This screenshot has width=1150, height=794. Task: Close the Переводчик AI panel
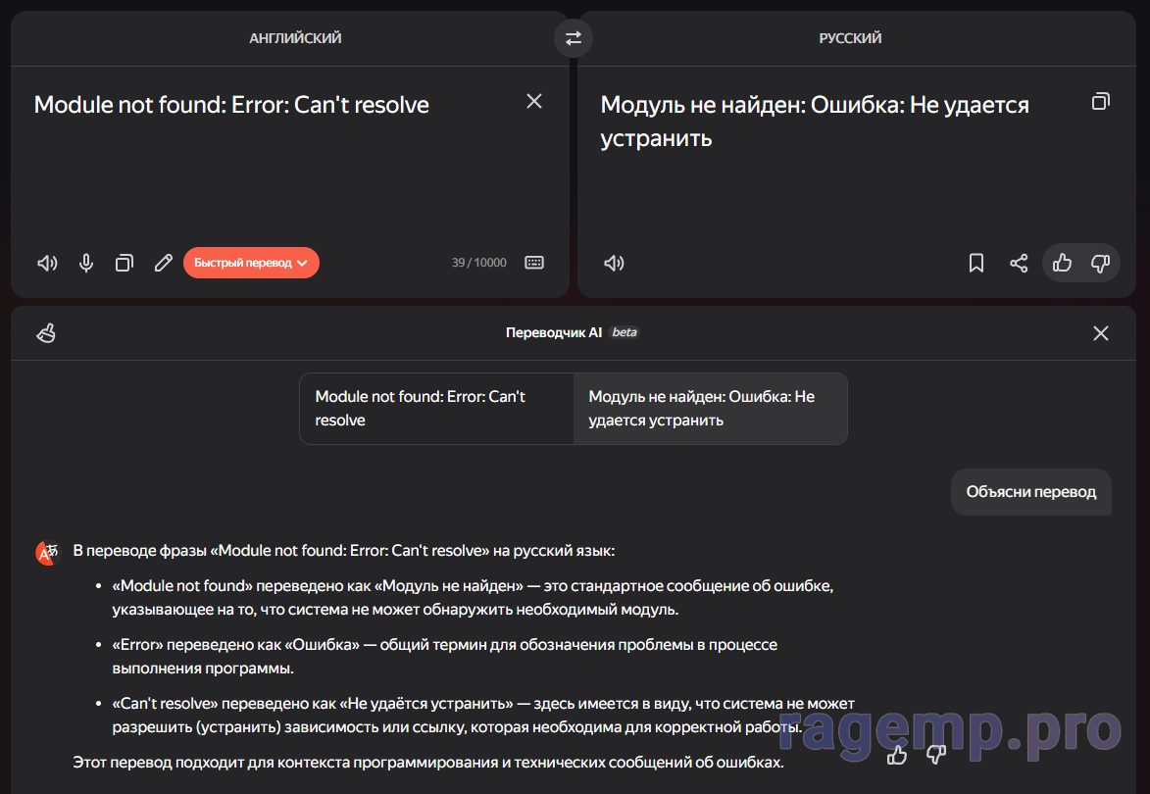tap(1101, 333)
